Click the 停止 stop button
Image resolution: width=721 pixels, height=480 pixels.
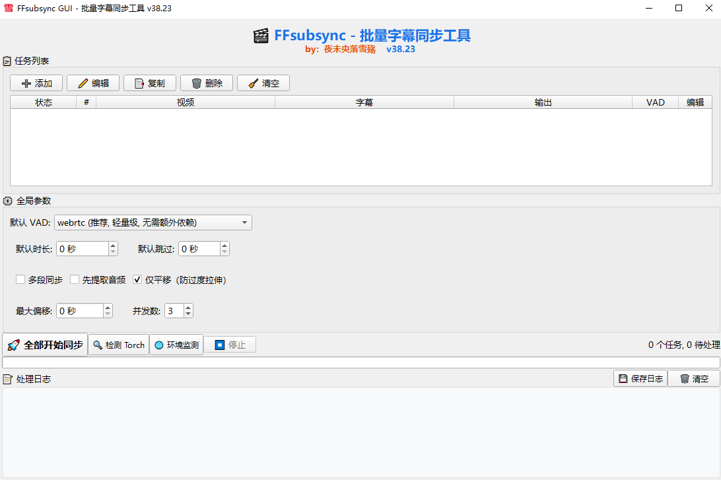[x=230, y=345]
